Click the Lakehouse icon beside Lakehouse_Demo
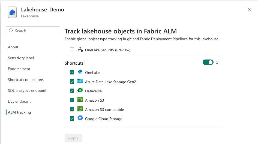 point(12,12)
